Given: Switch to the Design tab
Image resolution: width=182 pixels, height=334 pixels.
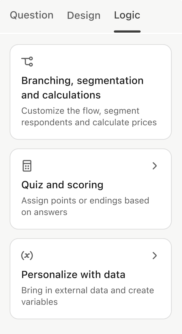Looking at the screenshot, I should [84, 15].
